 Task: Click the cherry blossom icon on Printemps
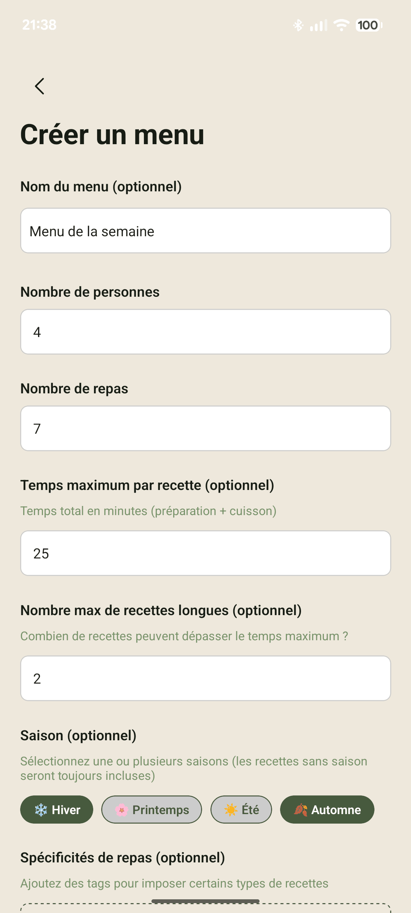(121, 810)
